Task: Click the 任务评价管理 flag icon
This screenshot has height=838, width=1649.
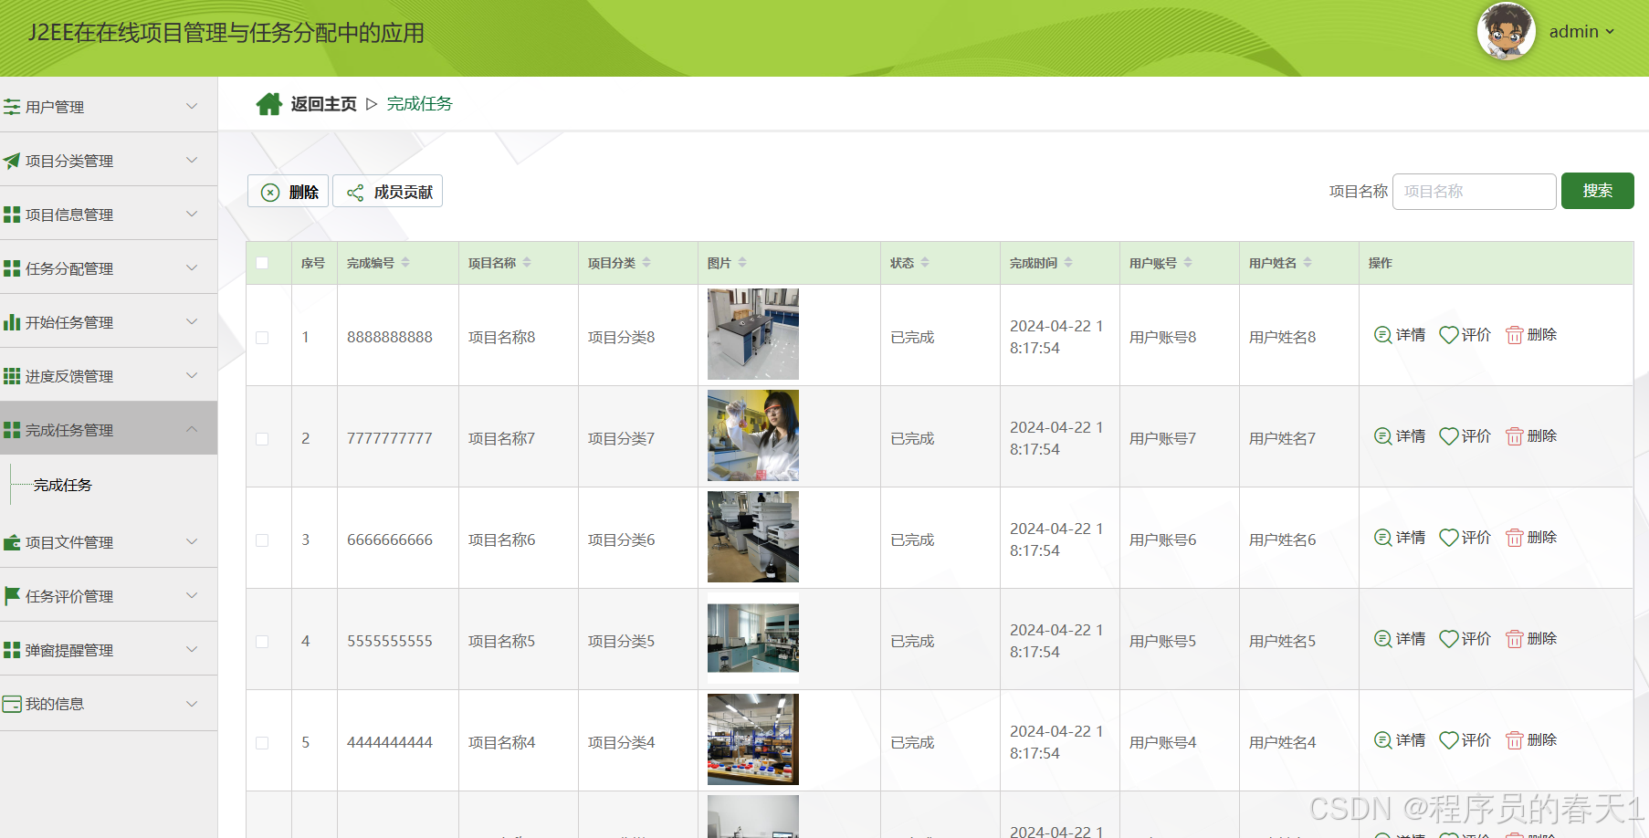Action: point(12,596)
